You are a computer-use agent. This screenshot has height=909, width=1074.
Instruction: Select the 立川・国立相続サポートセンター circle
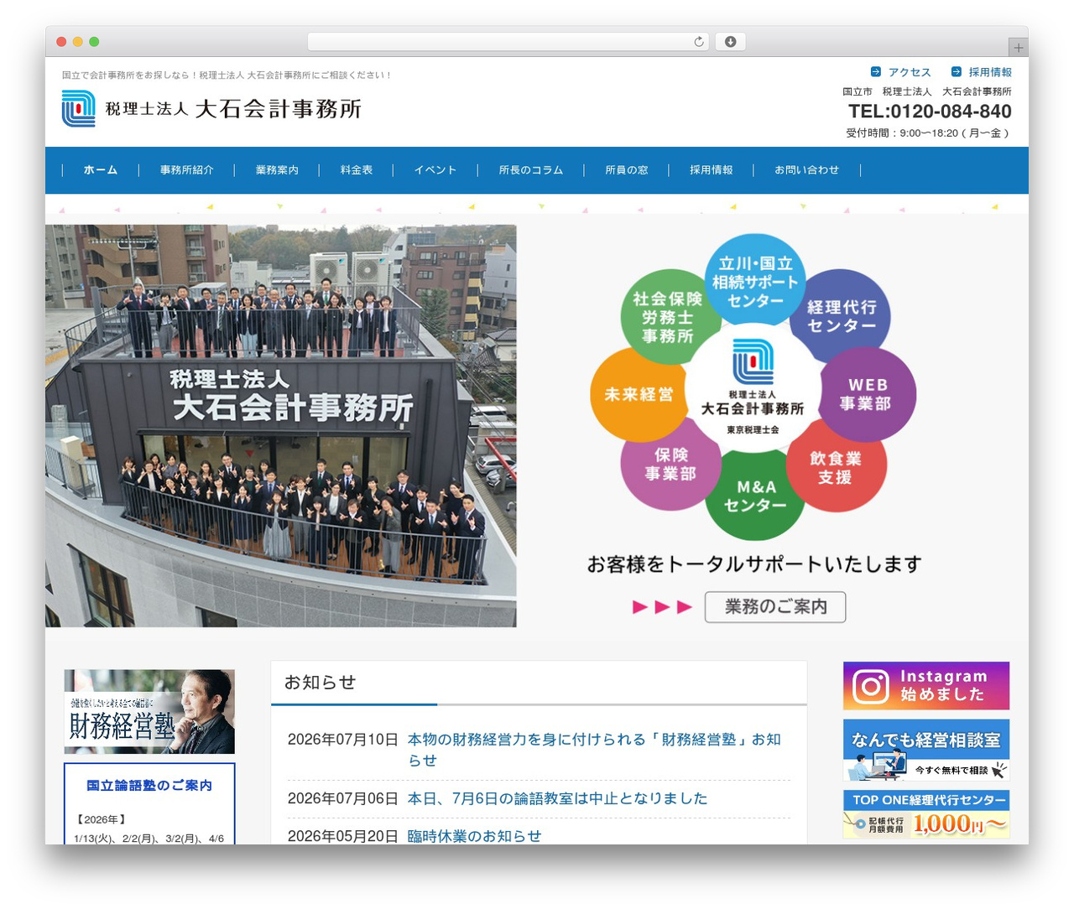coord(755,281)
